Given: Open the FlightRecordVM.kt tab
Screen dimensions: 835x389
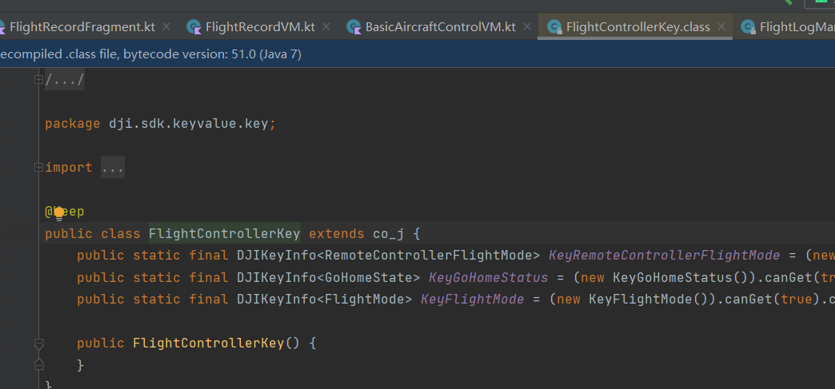Looking at the screenshot, I should [260, 26].
